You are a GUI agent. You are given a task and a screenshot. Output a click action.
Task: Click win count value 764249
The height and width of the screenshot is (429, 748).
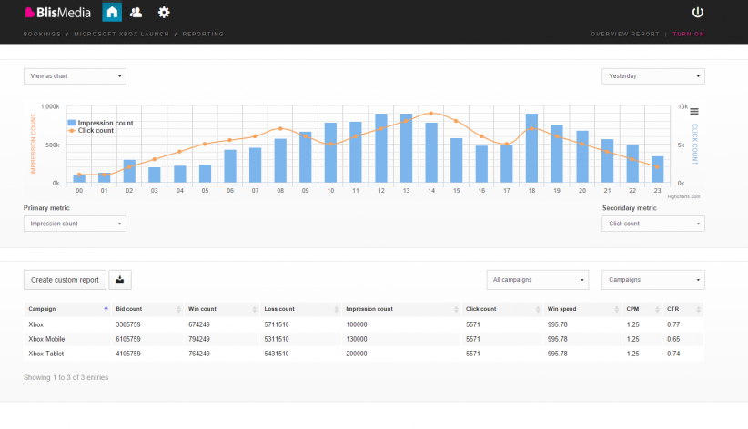[x=199, y=354]
